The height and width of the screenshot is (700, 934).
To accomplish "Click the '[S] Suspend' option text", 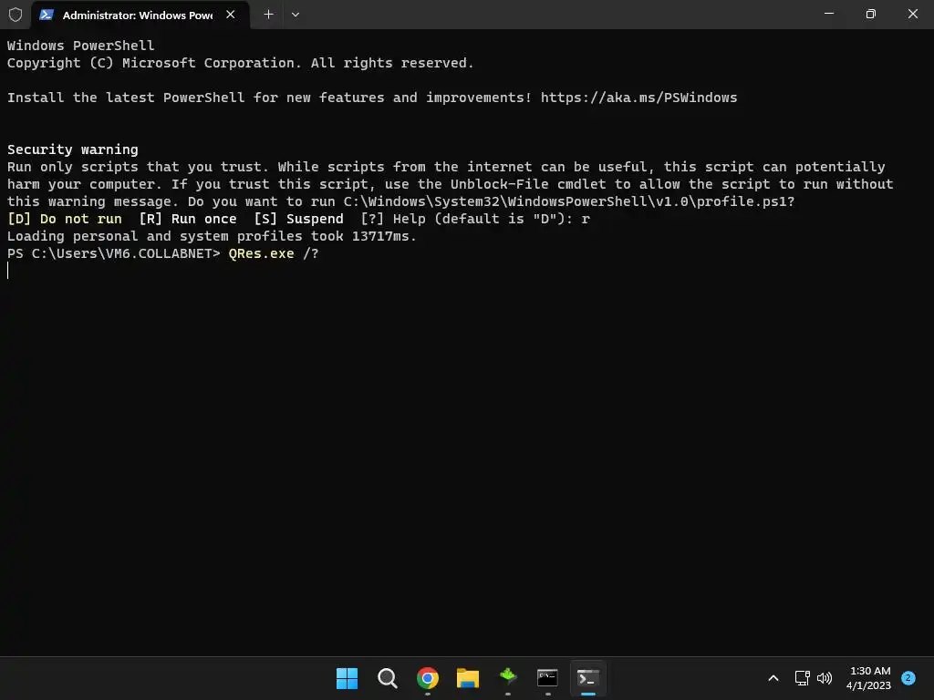I will [x=298, y=219].
